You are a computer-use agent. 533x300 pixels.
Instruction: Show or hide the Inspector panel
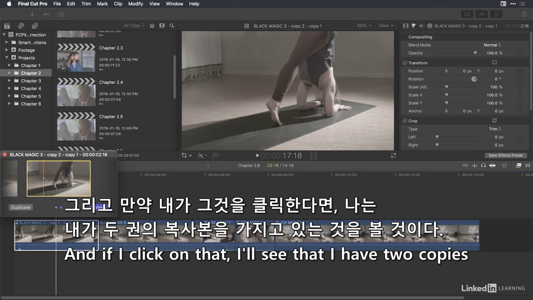[x=496, y=14]
